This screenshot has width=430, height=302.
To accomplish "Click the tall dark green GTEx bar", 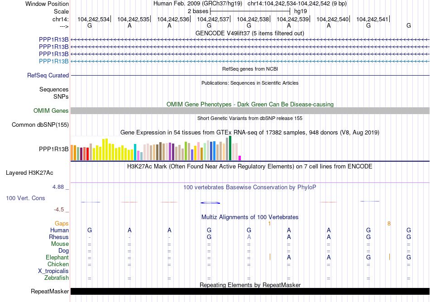I will [x=230, y=148].
